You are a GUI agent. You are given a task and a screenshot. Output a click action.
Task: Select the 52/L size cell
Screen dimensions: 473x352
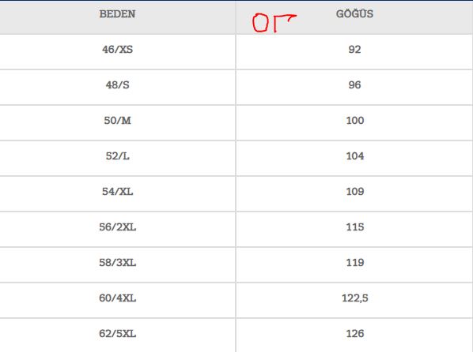coord(117,156)
